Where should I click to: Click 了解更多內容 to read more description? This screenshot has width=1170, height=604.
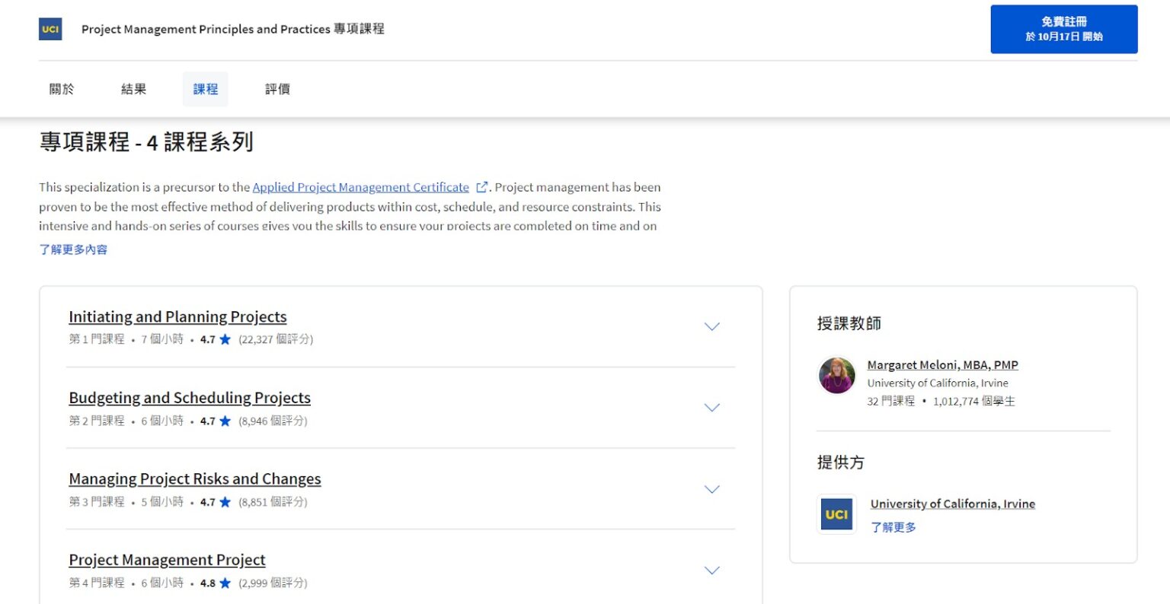point(72,249)
